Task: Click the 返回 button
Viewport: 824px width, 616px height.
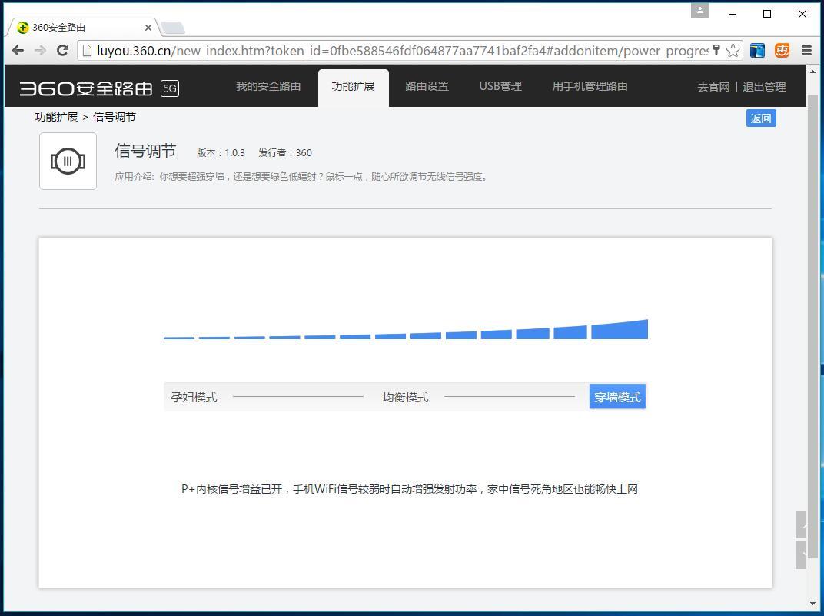Action: click(760, 118)
